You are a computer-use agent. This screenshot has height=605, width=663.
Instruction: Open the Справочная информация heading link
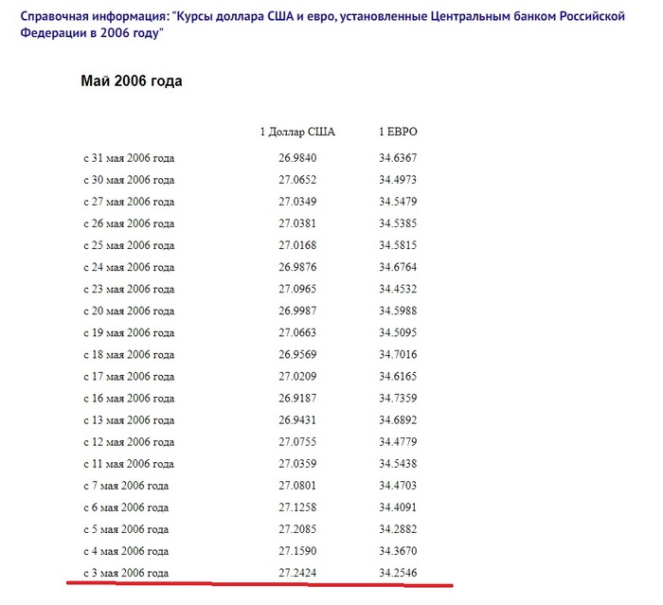click(323, 24)
